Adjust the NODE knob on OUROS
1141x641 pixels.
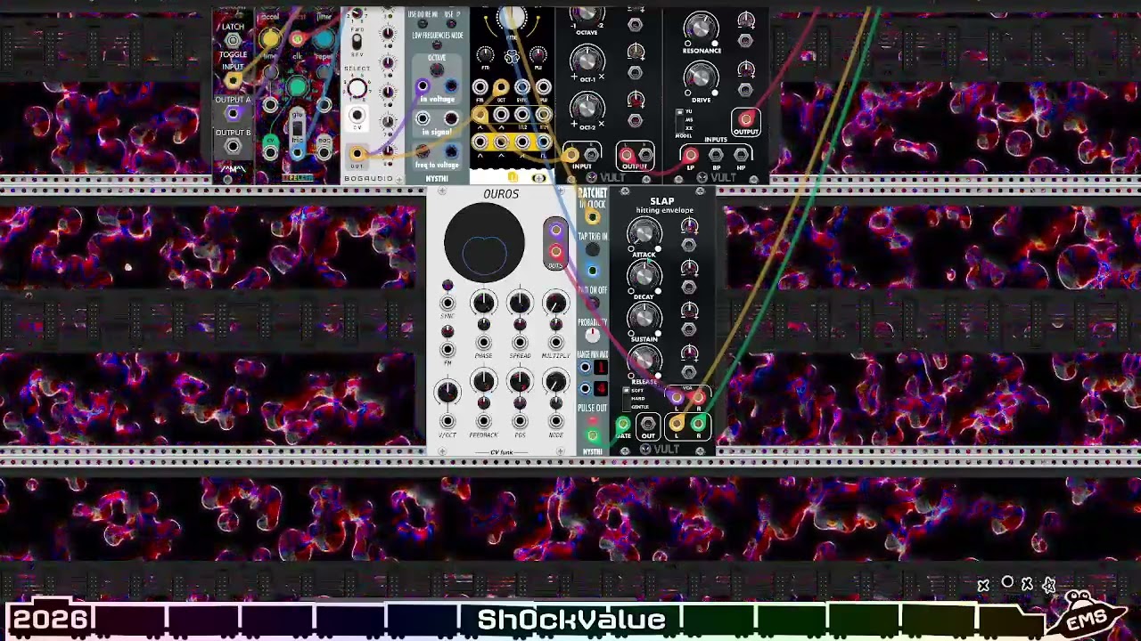[555, 382]
